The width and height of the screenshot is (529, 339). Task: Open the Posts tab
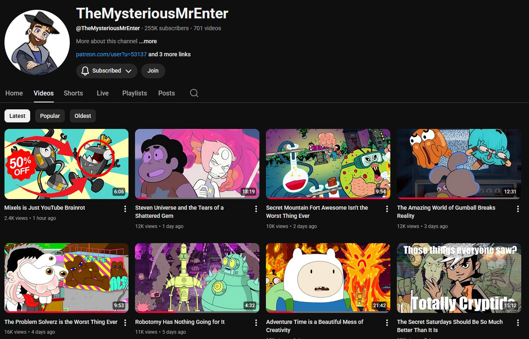coord(166,93)
